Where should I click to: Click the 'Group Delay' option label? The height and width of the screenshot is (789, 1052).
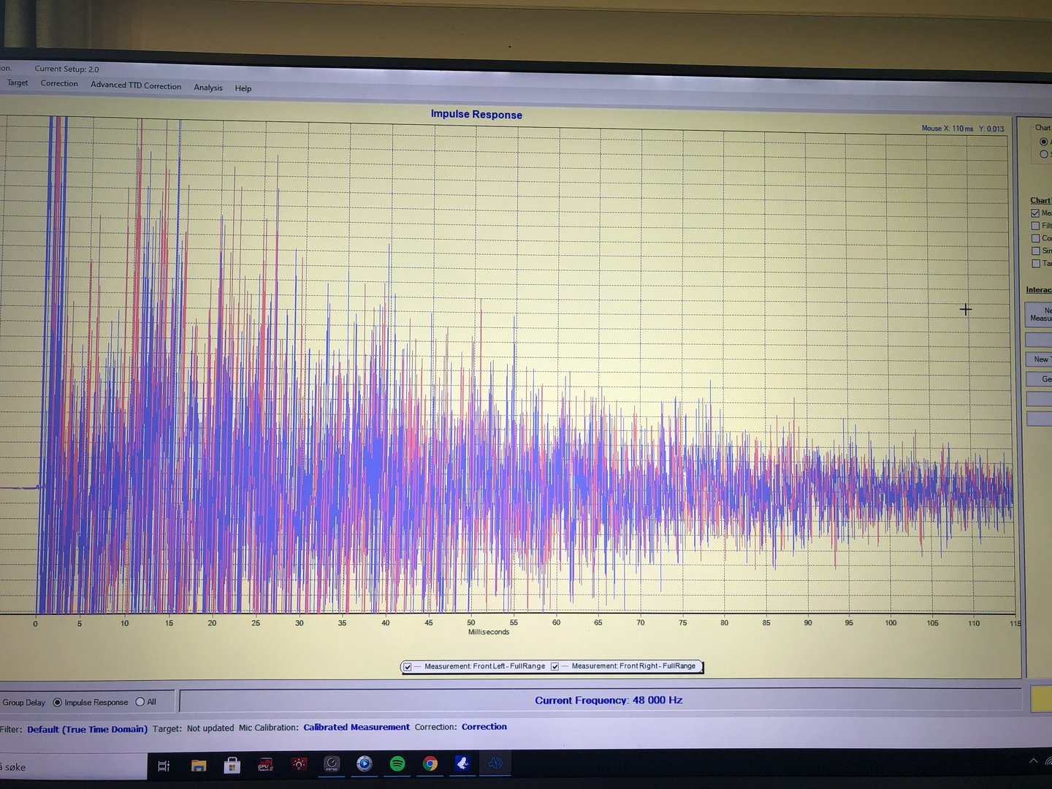(24, 703)
